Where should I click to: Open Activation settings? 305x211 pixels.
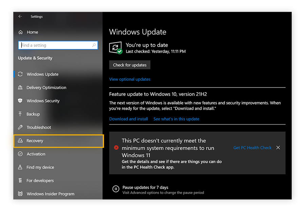click(x=36, y=154)
